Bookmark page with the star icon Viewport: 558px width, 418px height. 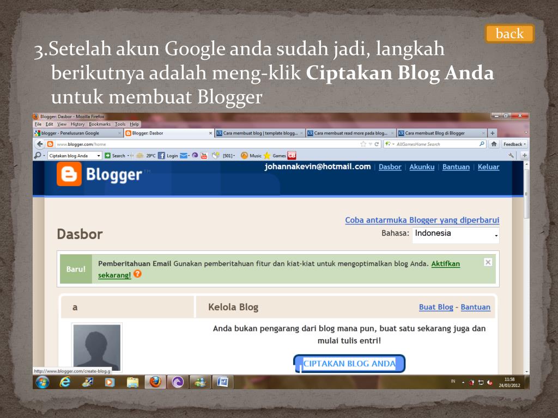point(363,144)
